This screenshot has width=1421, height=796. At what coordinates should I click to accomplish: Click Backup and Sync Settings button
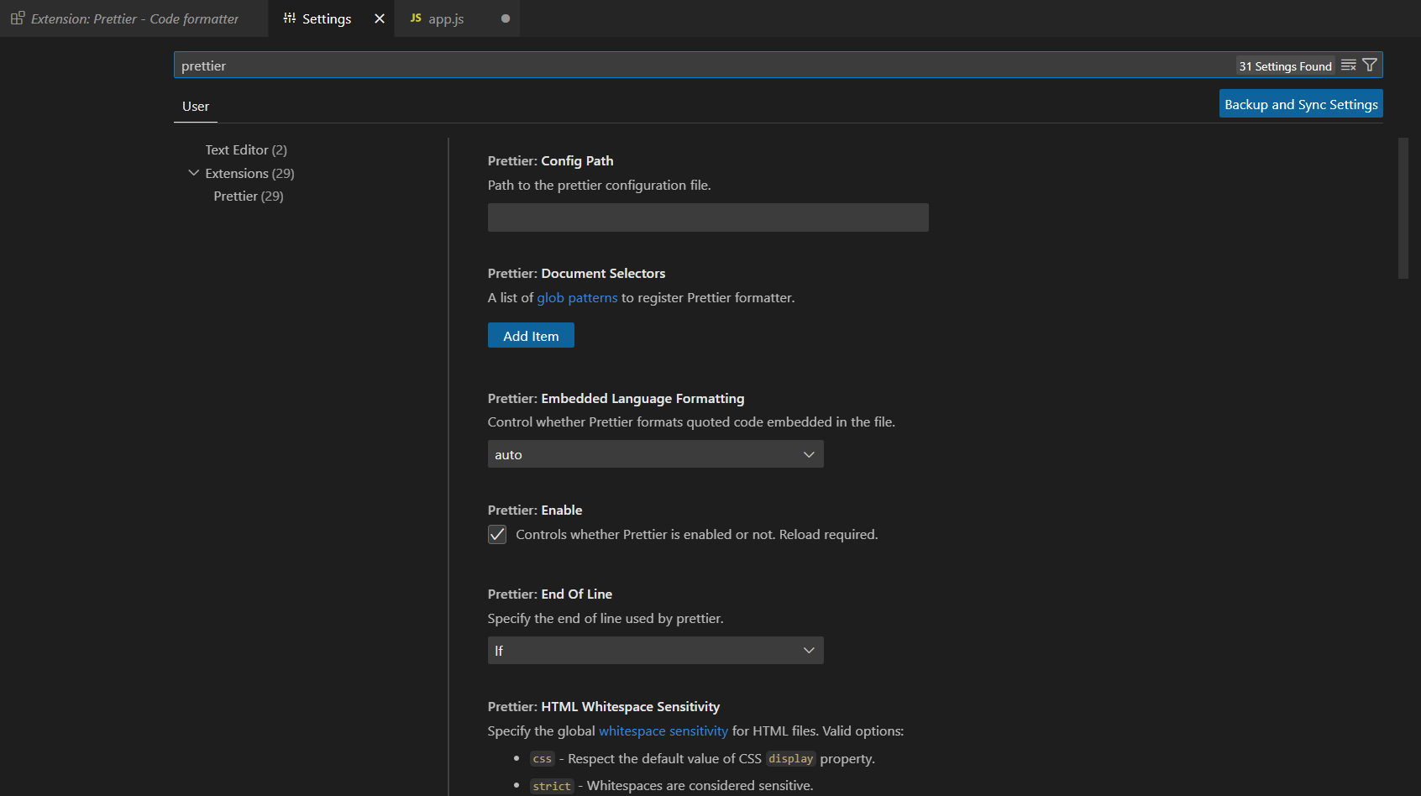pyautogui.click(x=1300, y=104)
